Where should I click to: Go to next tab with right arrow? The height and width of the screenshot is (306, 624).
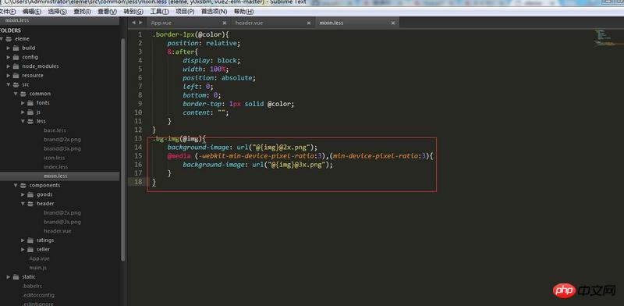pos(140,23)
